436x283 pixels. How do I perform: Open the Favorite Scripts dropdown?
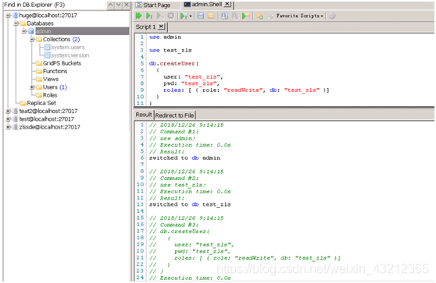coord(300,16)
